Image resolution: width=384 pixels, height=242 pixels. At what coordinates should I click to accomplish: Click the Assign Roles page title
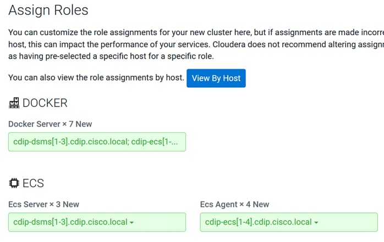48,10
